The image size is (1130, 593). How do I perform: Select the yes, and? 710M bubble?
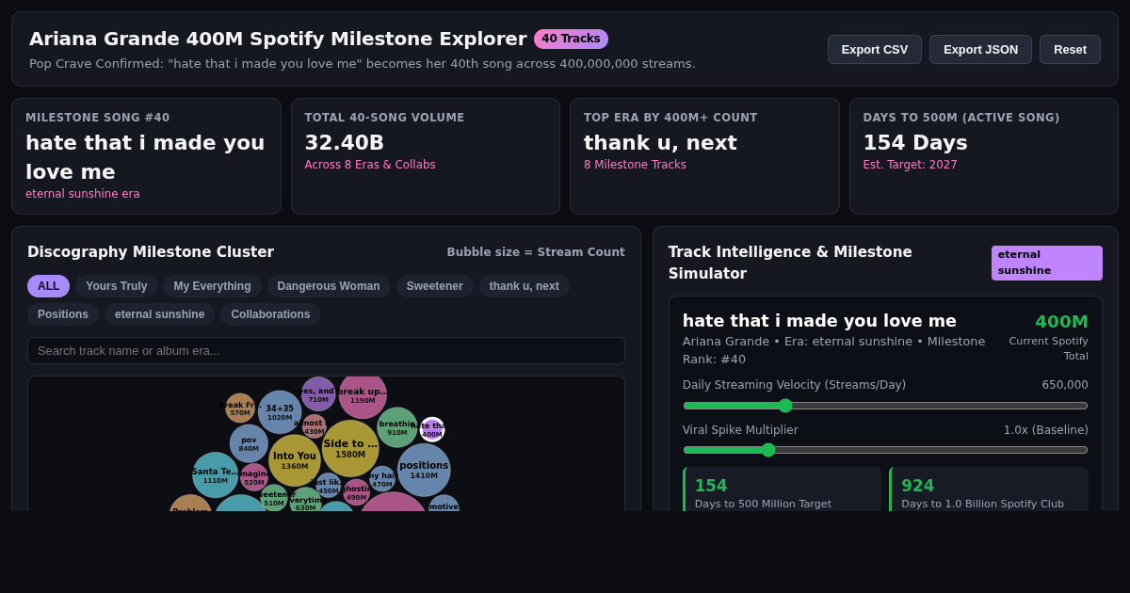click(x=318, y=394)
